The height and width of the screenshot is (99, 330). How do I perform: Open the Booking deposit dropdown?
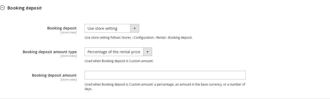coord(112,28)
